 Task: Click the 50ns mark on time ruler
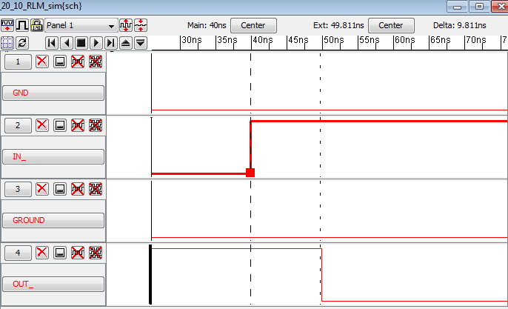click(x=334, y=40)
